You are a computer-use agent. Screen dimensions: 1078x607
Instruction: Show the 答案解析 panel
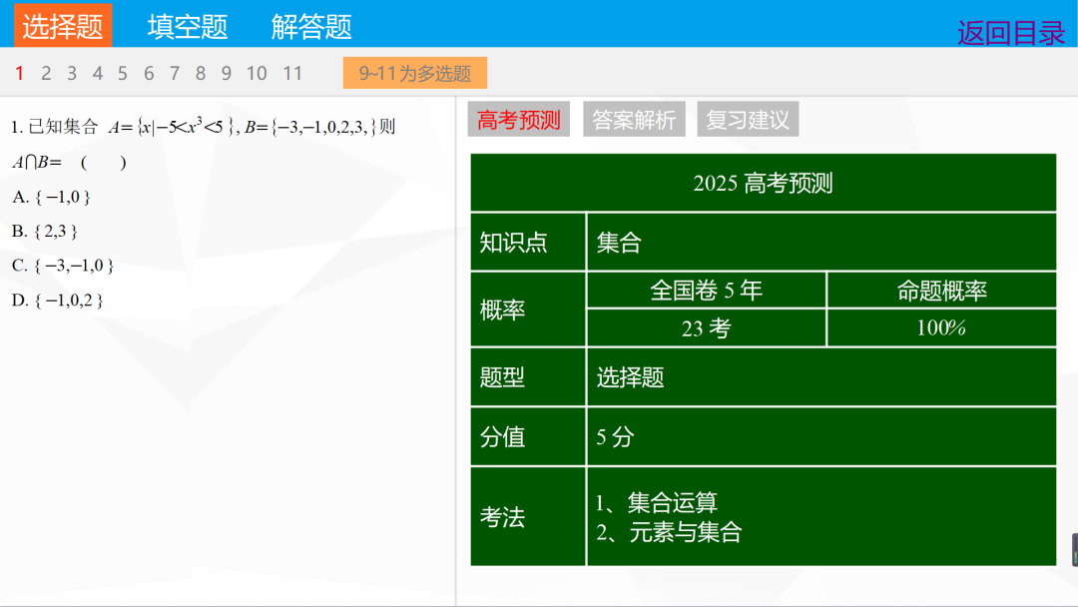634,119
